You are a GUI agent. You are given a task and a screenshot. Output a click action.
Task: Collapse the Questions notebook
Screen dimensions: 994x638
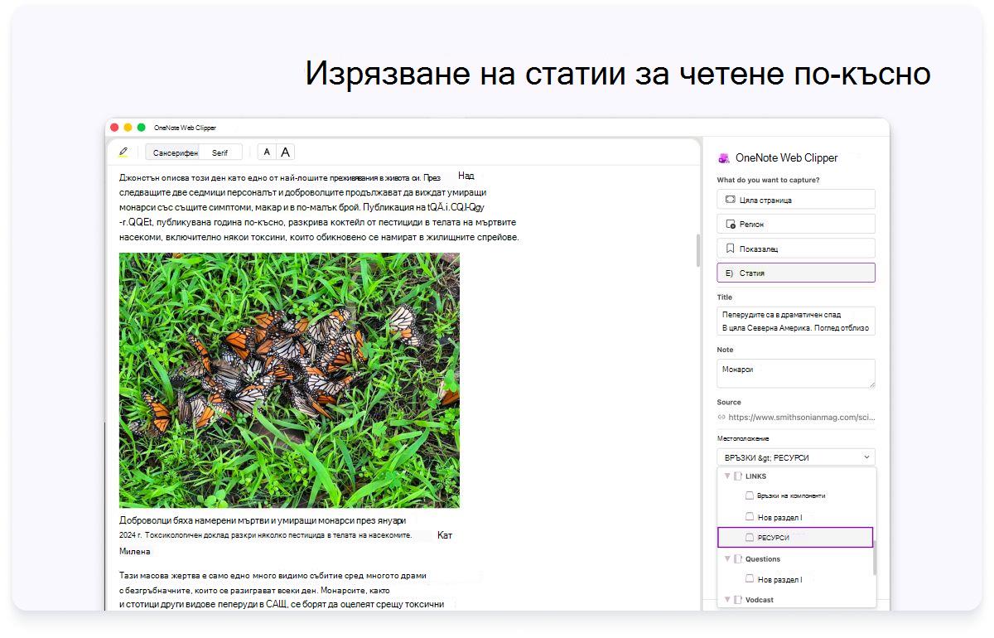click(x=727, y=559)
